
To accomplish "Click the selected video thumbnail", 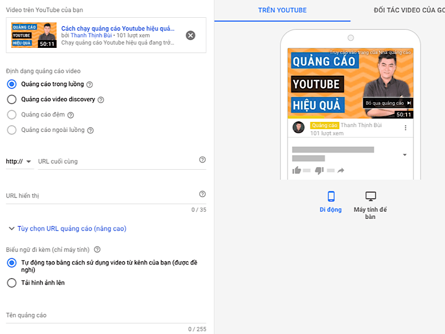I will 34,35.
